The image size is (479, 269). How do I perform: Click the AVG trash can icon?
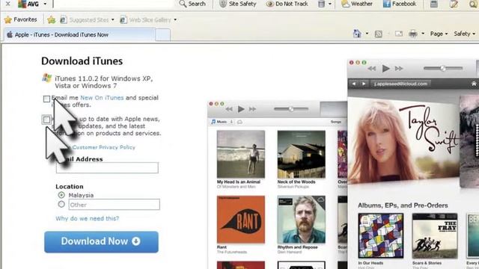321,4
